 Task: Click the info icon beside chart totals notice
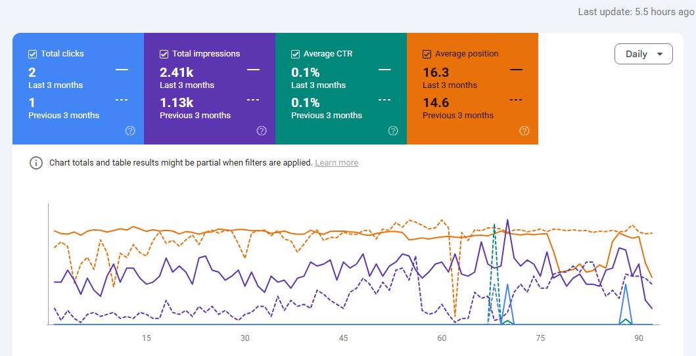(36, 163)
